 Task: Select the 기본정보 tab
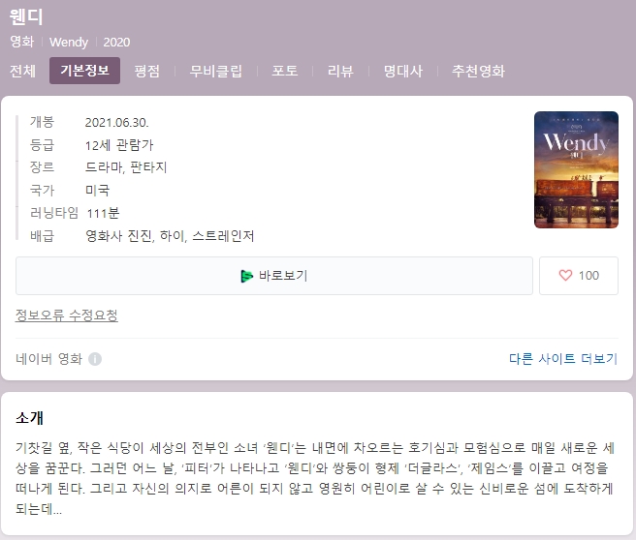(x=84, y=71)
